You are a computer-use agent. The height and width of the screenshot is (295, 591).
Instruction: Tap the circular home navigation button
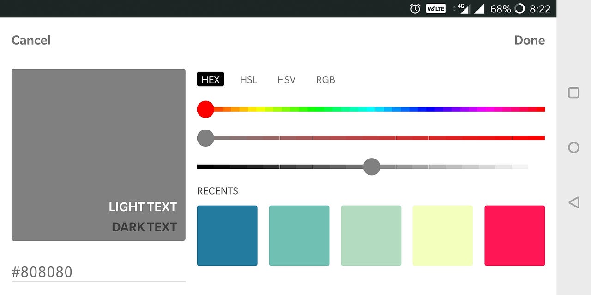click(x=573, y=147)
